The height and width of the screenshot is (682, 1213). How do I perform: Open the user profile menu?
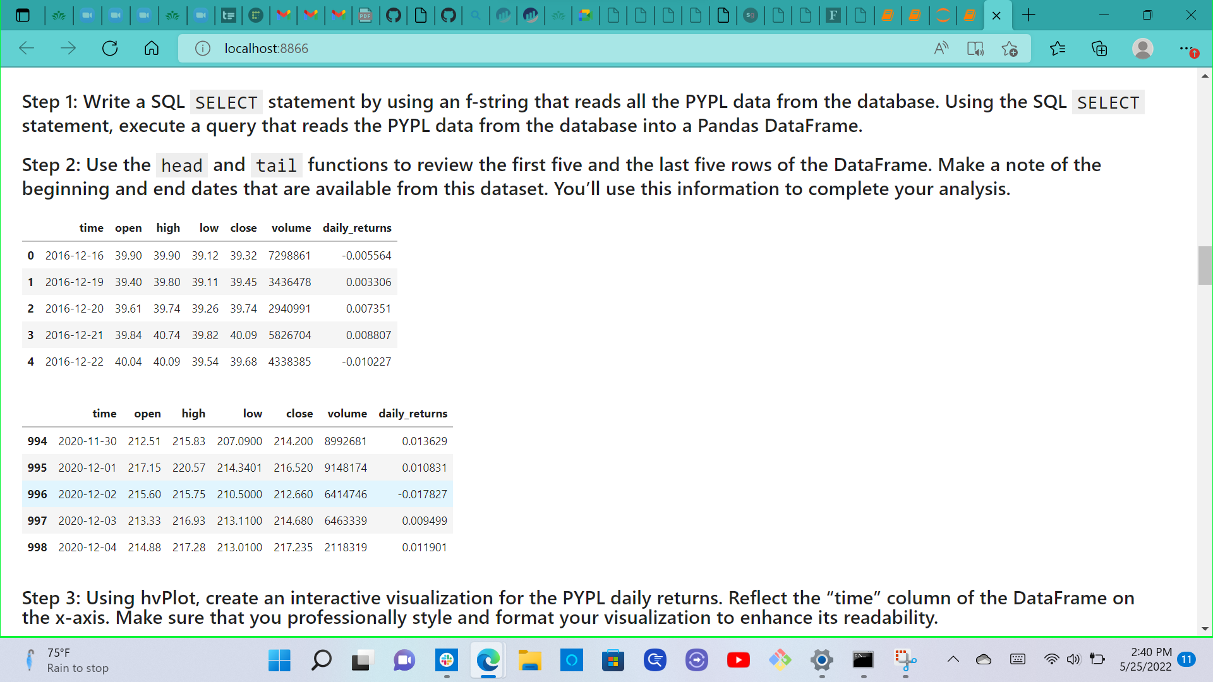point(1142,49)
